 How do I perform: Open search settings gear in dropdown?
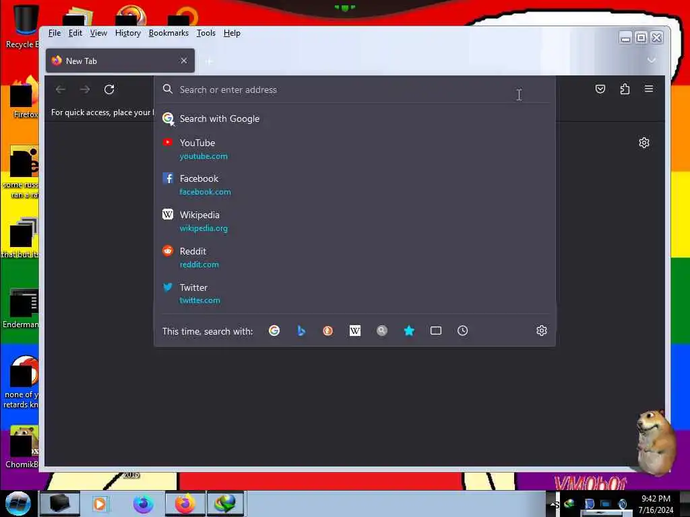542,331
